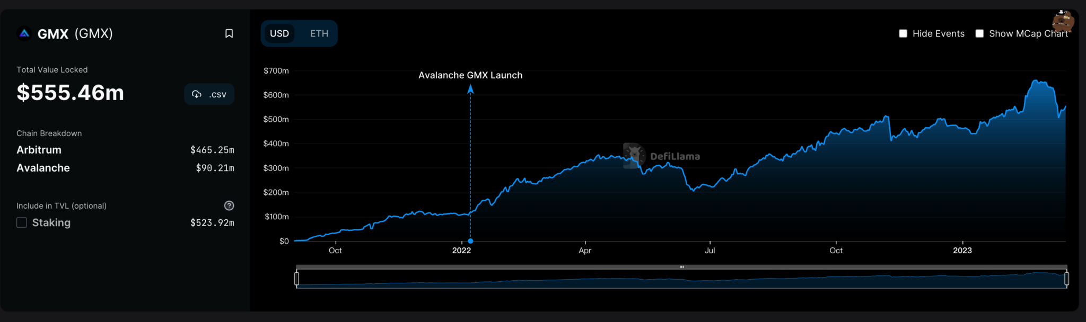Click the right handle of the range slider

coord(1066,279)
